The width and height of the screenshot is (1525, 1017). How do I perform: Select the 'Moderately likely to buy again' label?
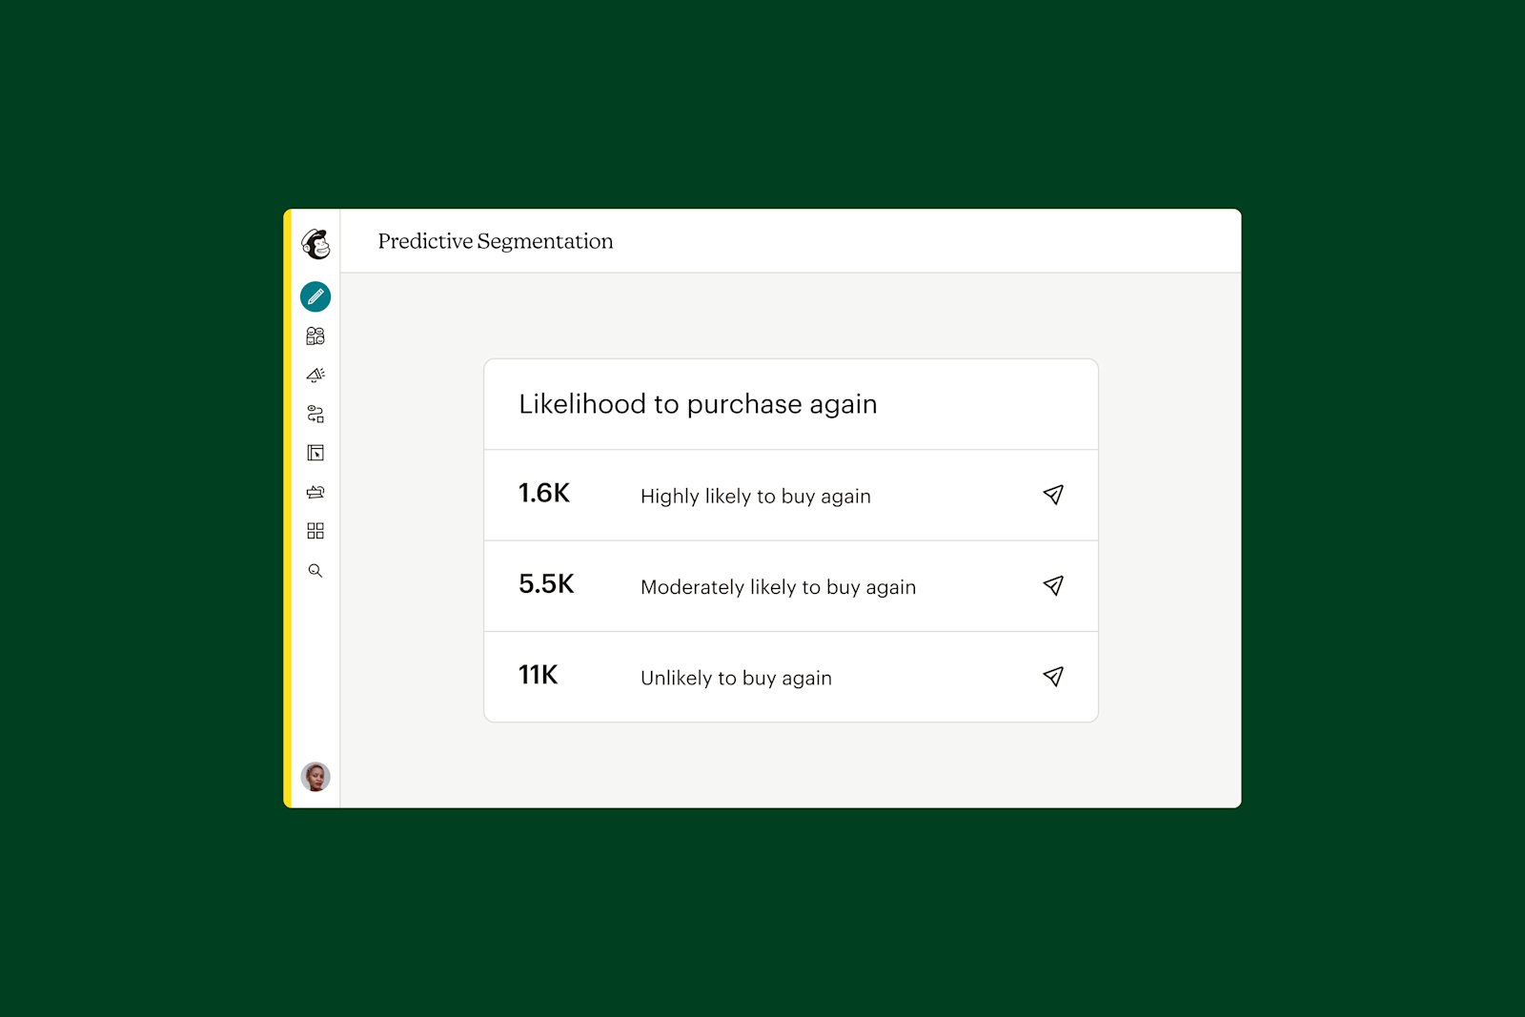tap(778, 587)
